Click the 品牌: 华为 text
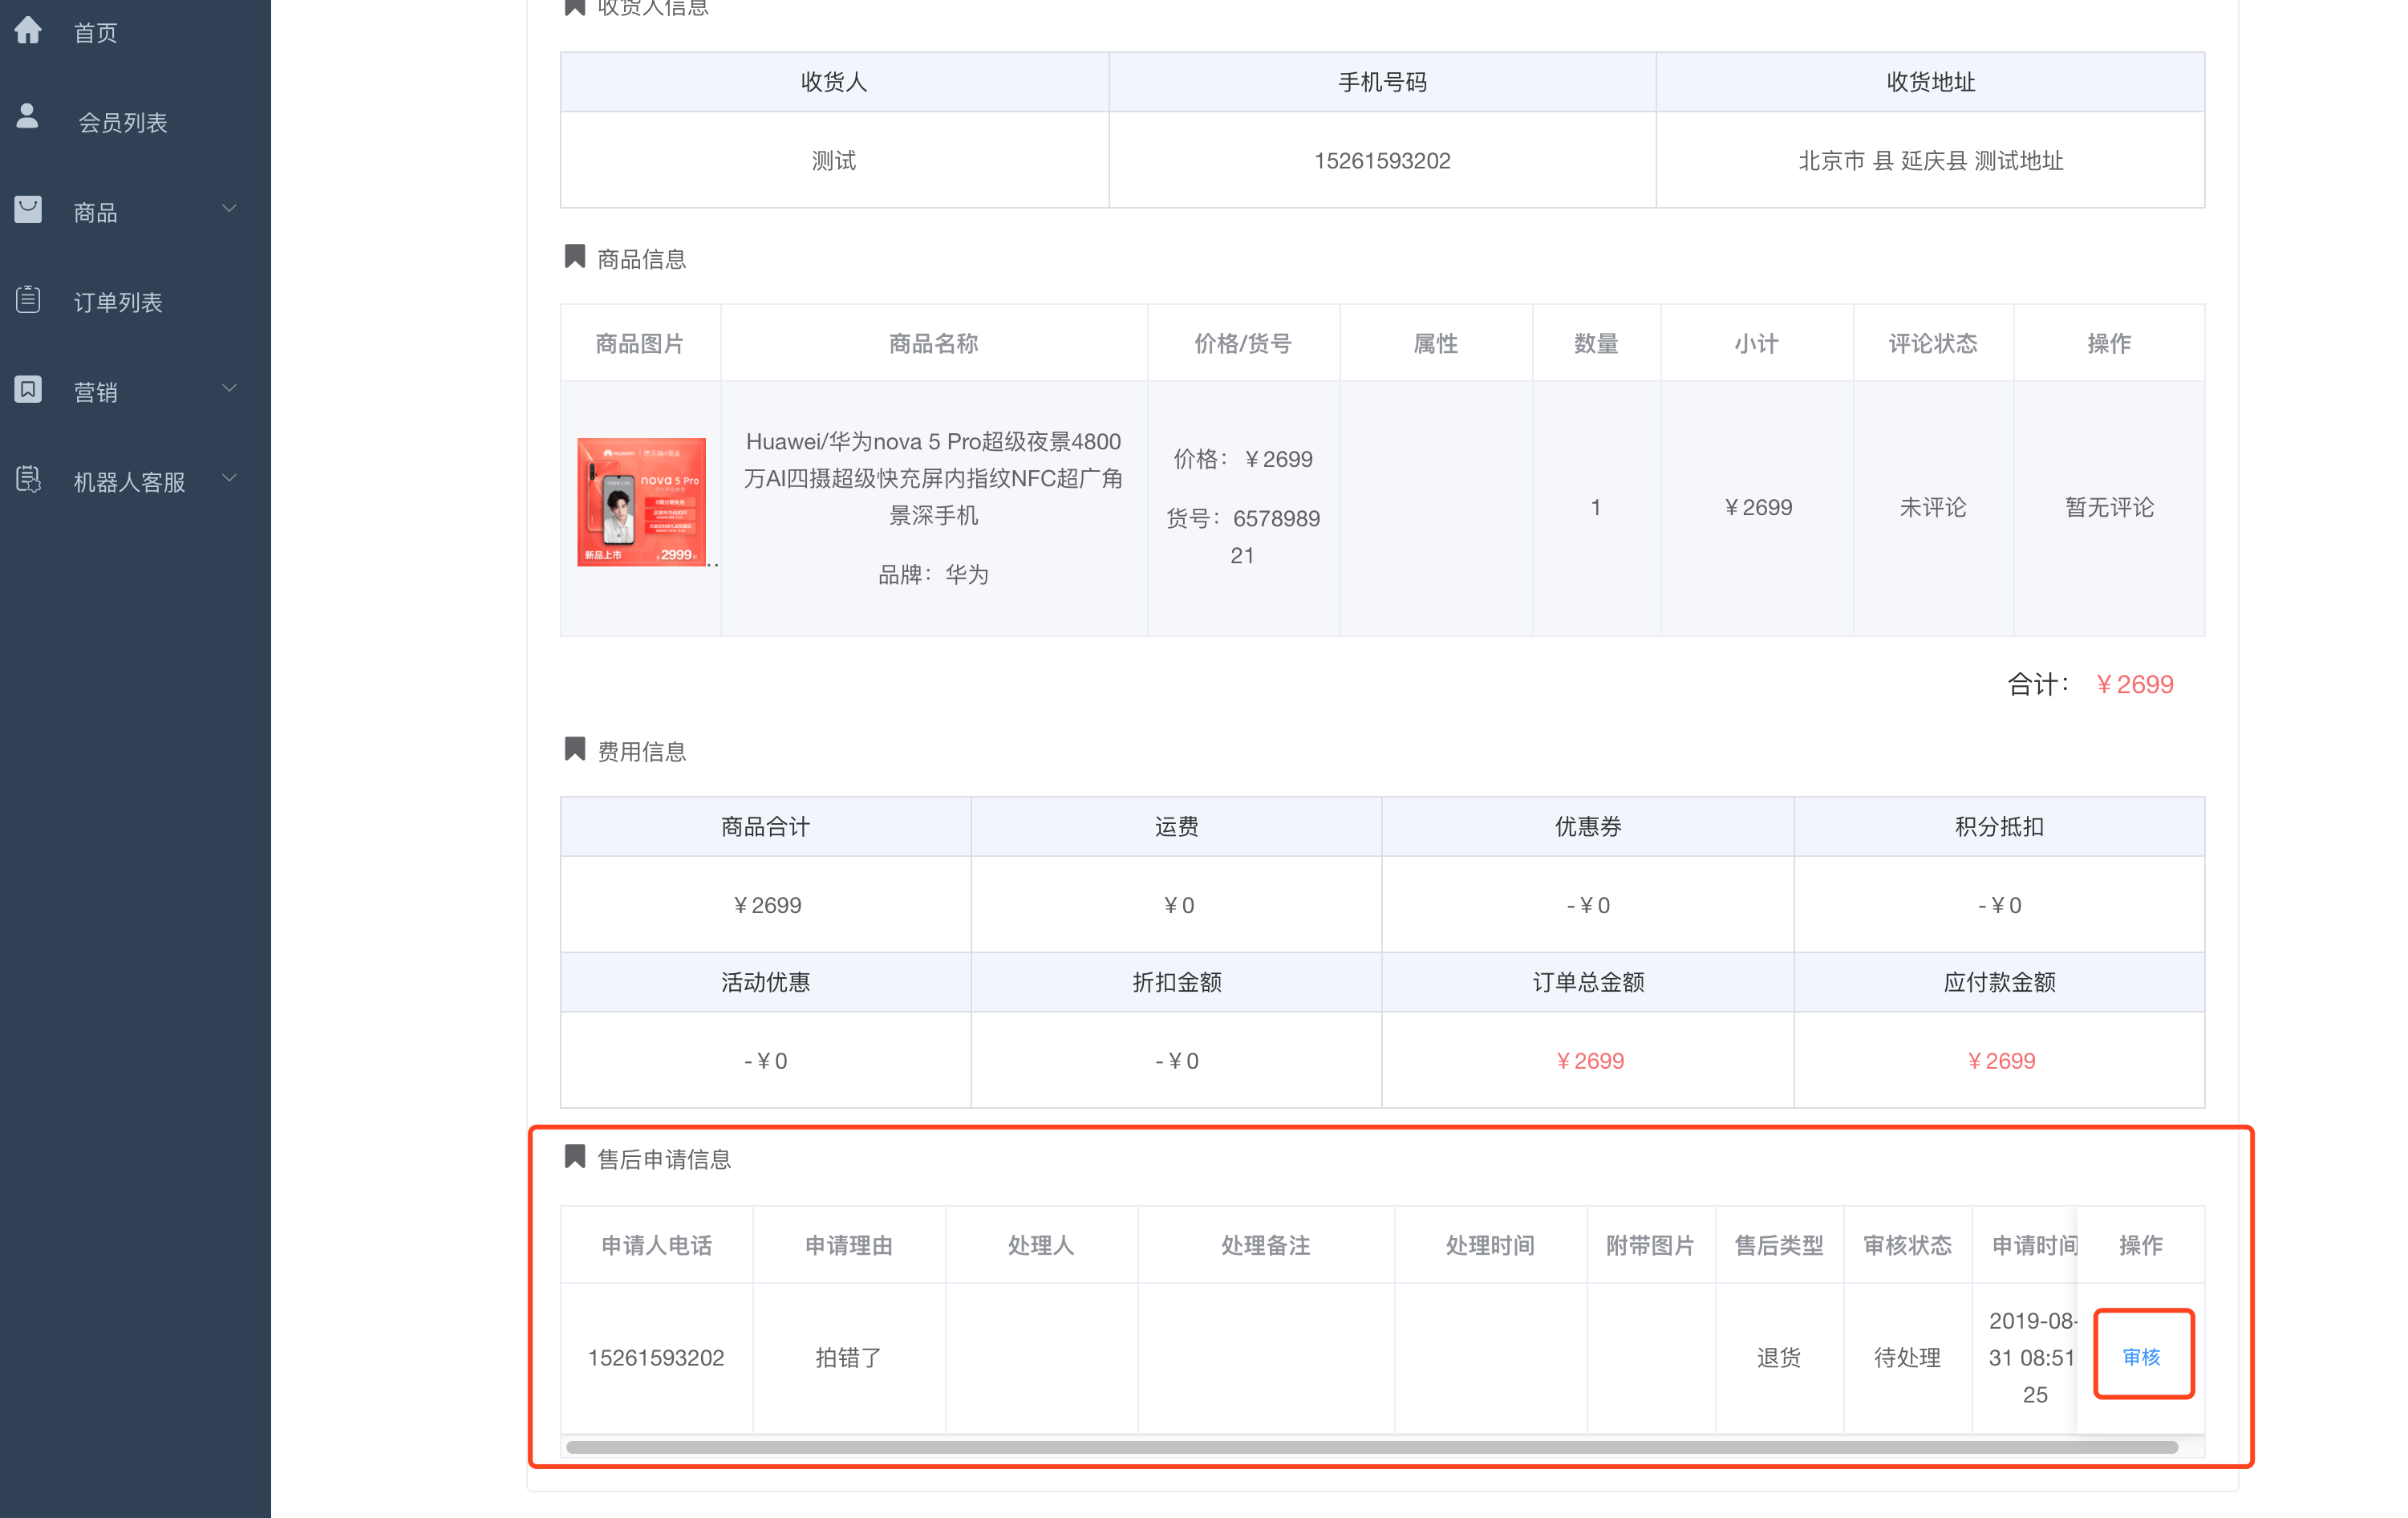 coord(933,575)
